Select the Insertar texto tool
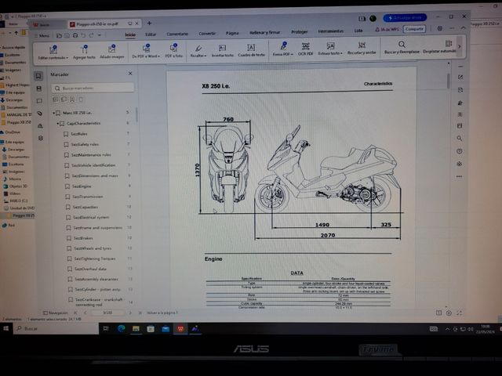The height and width of the screenshot is (376, 502). (223, 49)
